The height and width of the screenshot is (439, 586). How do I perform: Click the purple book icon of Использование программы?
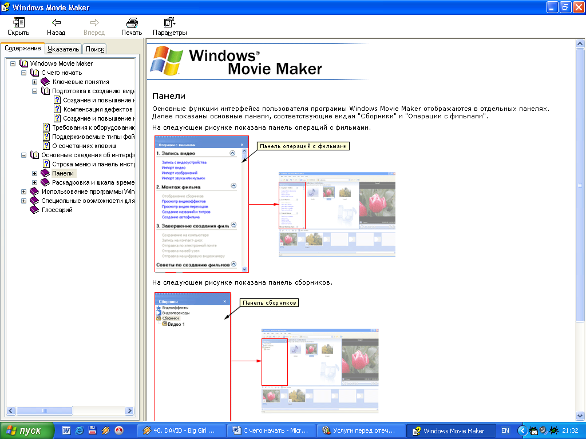[x=34, y=191]
